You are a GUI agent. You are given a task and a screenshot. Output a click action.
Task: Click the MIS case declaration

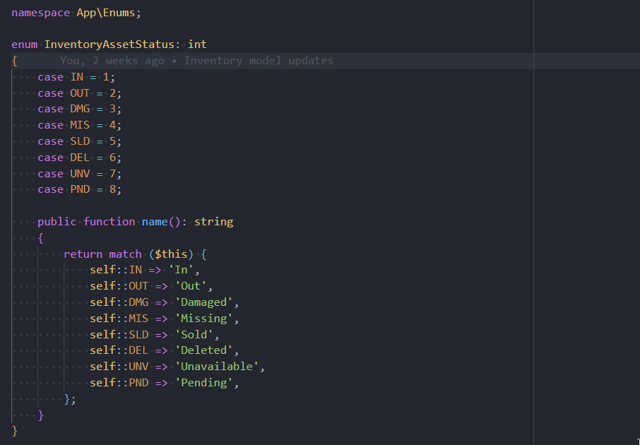coord(79,125)
